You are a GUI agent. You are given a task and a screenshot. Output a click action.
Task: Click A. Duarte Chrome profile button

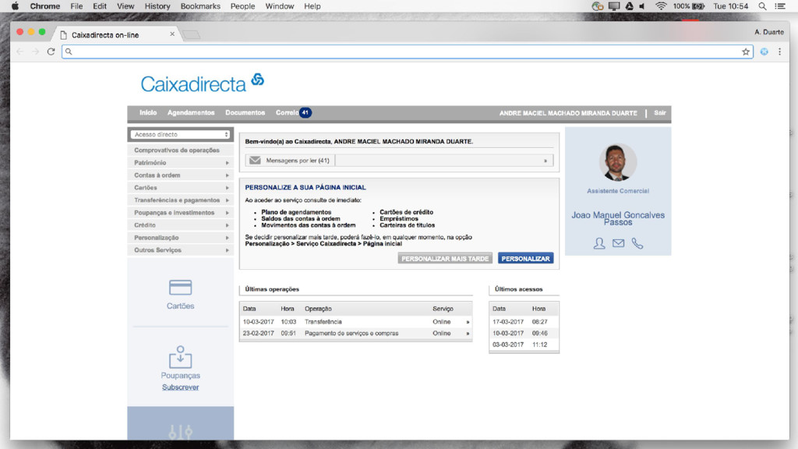point(769,31)
